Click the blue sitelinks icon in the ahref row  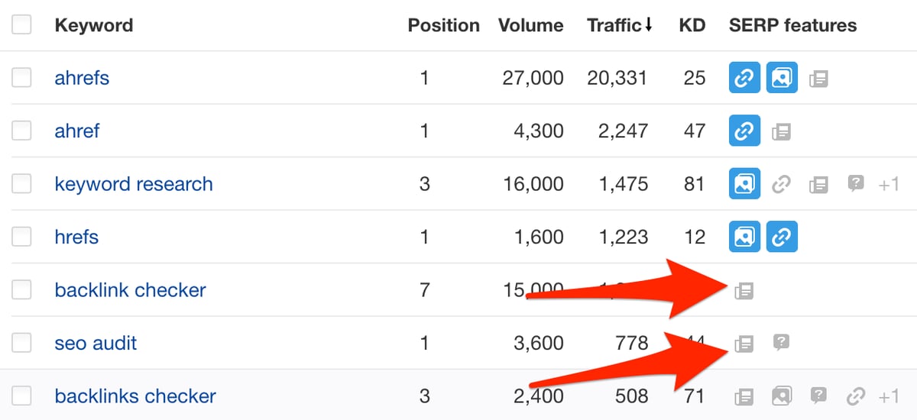tap(744, 131)
